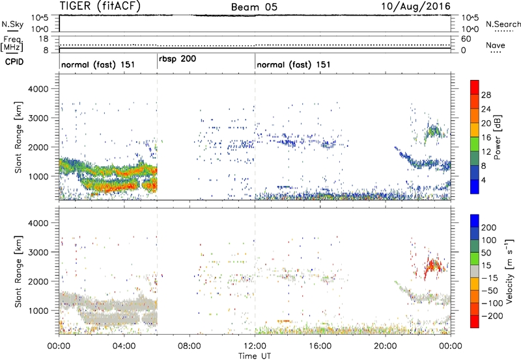This screenshot has width=521, height=360.
Task: Click the 04:00 time axis label
Action: pyautogui.click(x=124, y=346)
